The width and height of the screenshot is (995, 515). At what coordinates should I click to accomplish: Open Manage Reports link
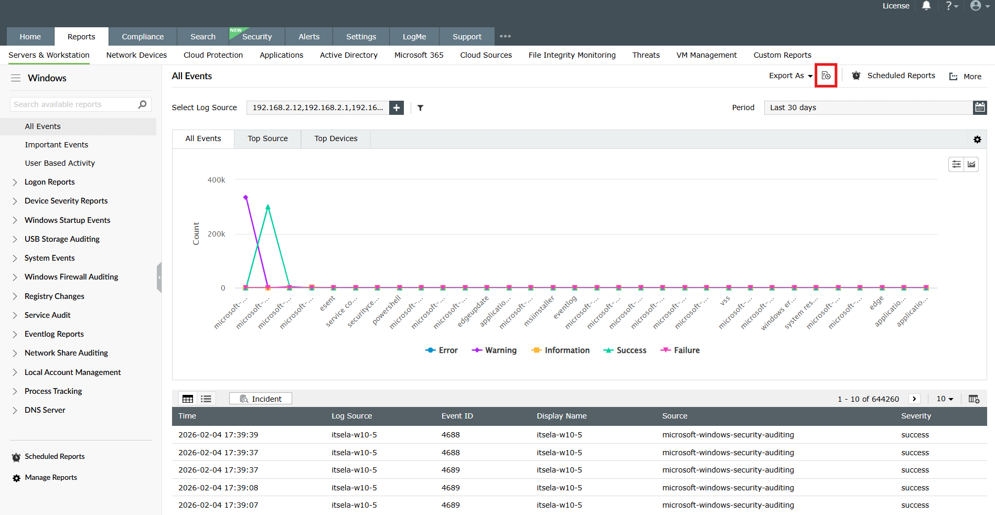[51, 478]
